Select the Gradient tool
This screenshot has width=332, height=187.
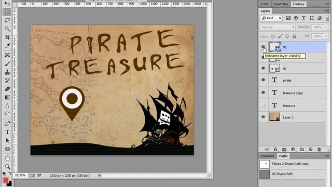[7, 97]
